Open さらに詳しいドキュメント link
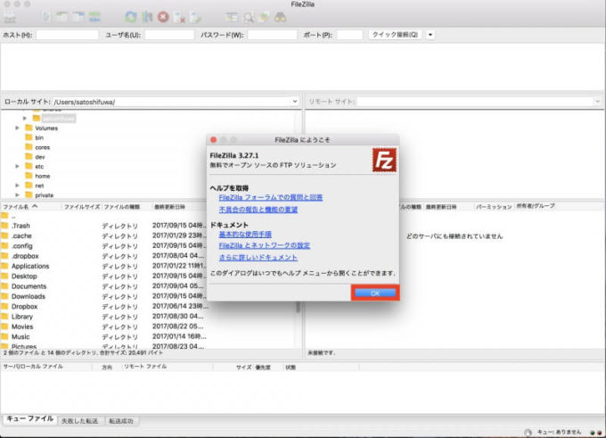 258,258
